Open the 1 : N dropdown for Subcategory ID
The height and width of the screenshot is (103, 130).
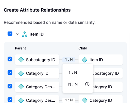pos(69,60)
